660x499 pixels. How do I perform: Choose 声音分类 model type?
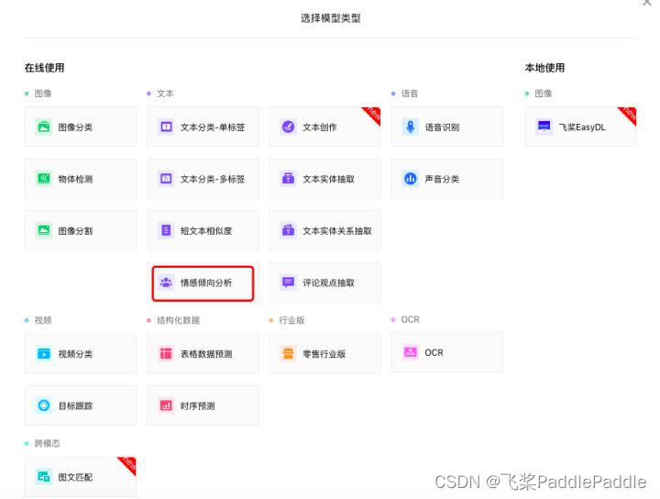[x=447, y=179]
